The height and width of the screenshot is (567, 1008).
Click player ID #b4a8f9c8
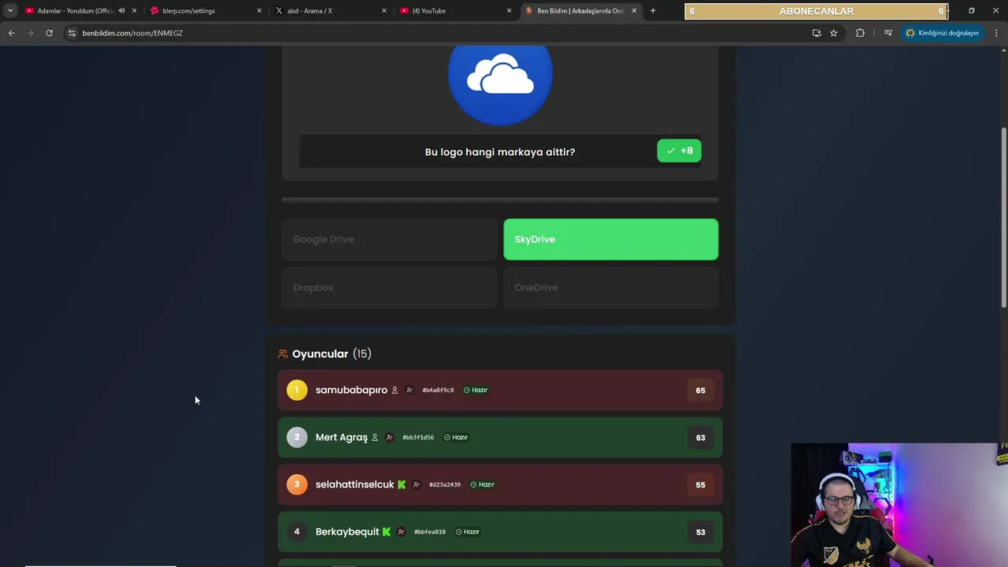tap(438, 391)
